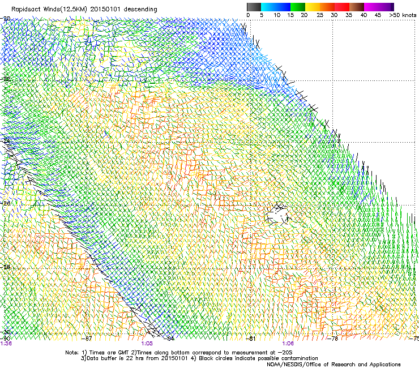Click the -81 longitude label on bottom axis
This screenshot has width=419, height=368.
(x=251, y=339)
